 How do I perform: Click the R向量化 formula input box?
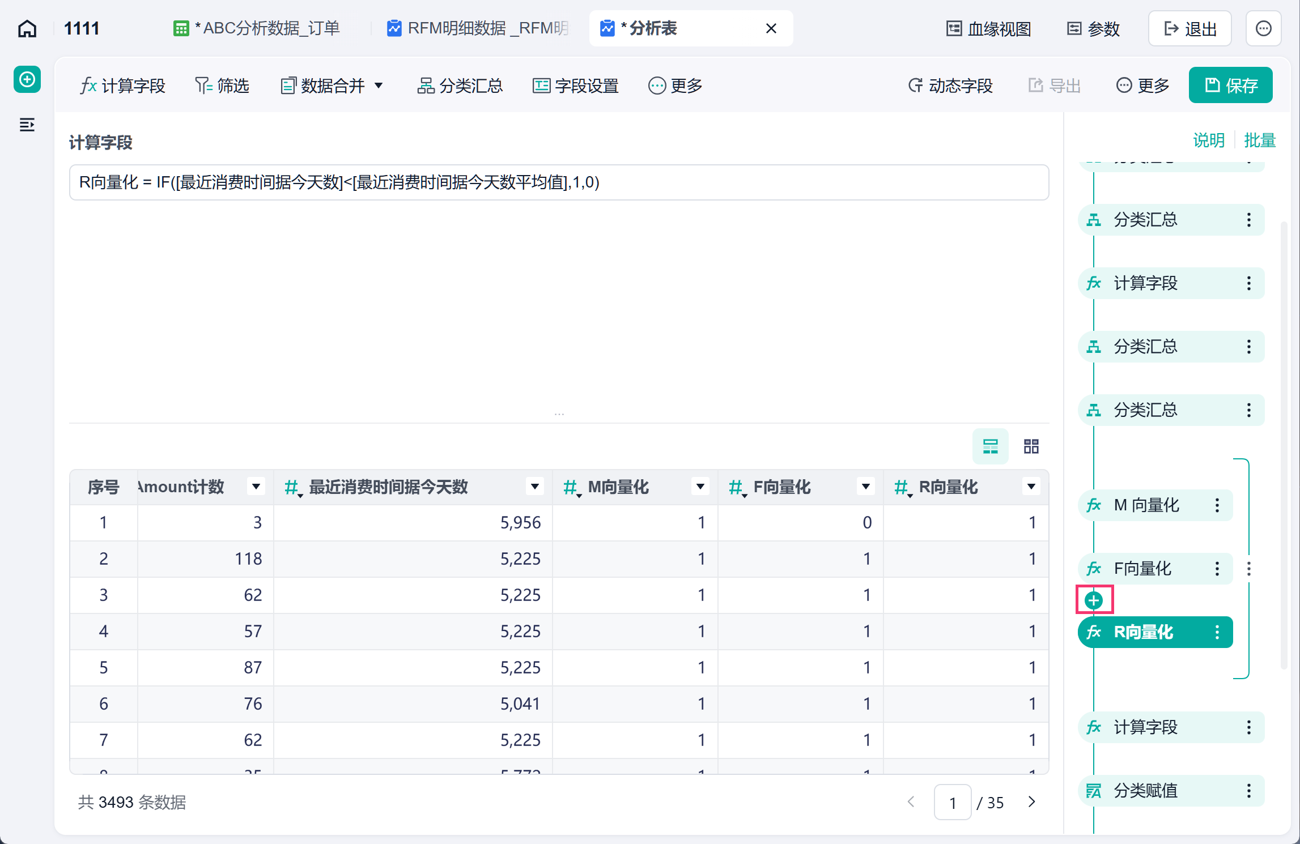coord(559,182)
